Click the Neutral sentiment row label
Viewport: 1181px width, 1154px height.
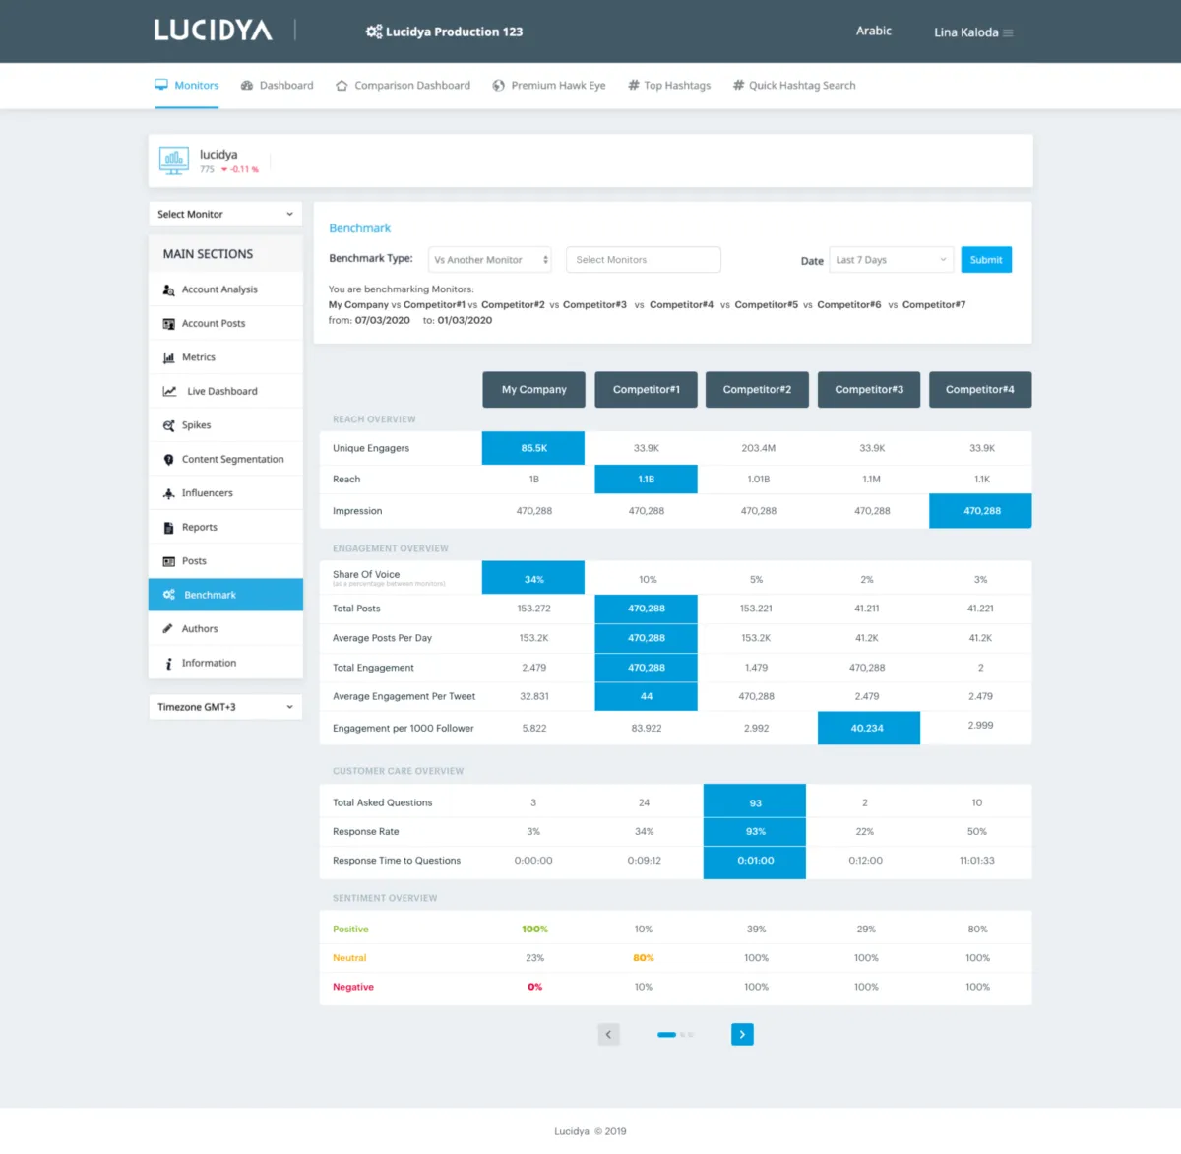click(x=349, y=958)
